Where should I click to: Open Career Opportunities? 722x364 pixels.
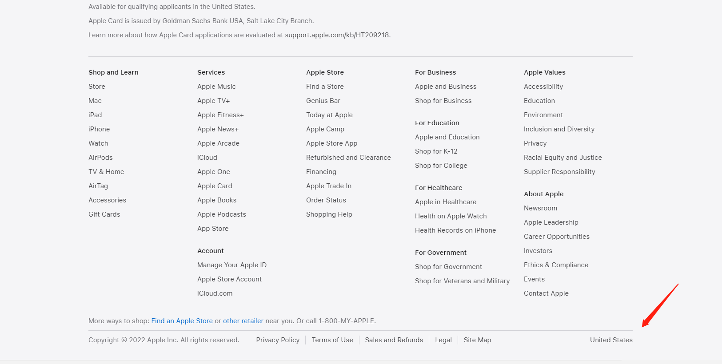[557, 237]
